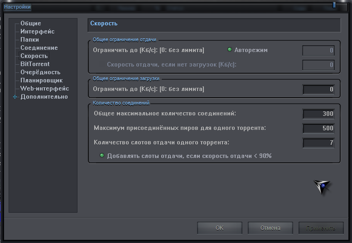This screenshot has height=243, width=352.
Task: Click the Общее ограничение отдачи group label
Action: [125, 40]
